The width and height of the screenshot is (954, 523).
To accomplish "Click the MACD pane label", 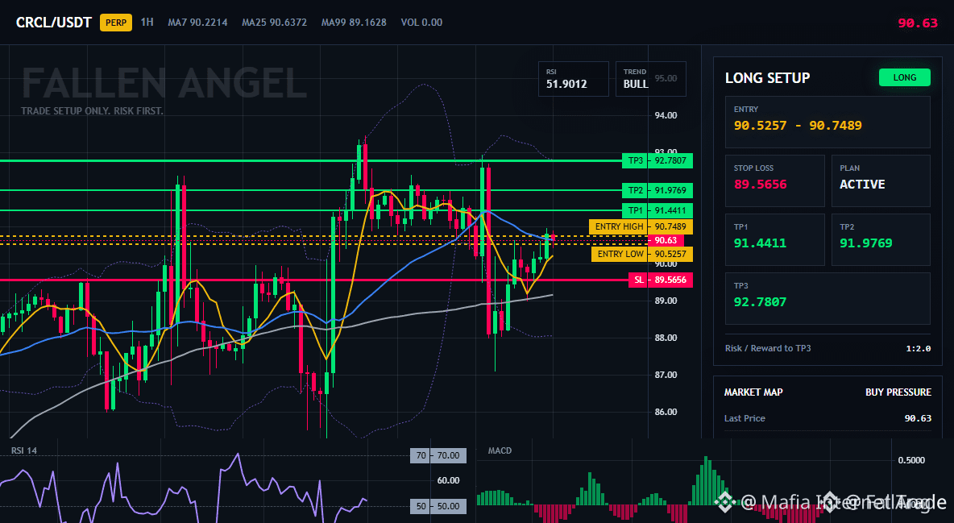I will 500,450.
